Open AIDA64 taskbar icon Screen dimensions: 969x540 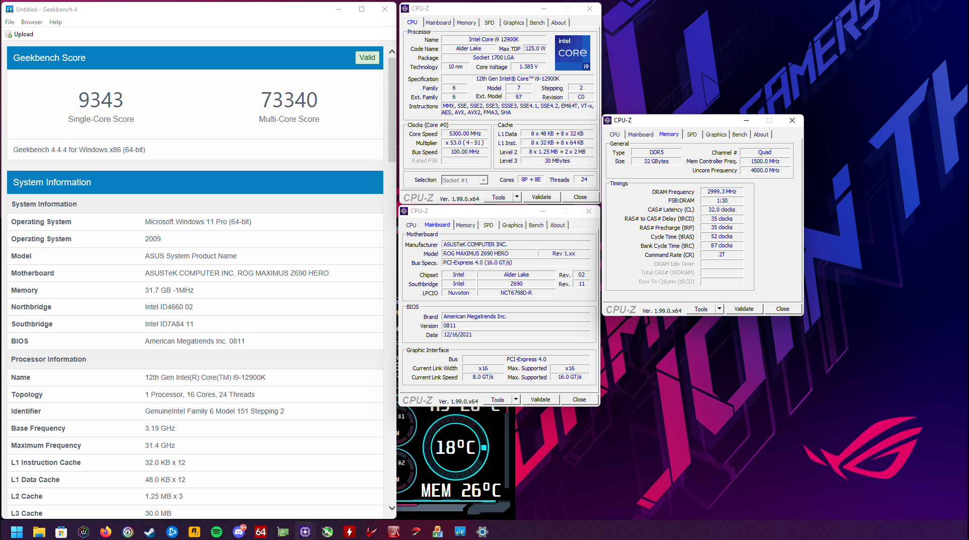261,531
